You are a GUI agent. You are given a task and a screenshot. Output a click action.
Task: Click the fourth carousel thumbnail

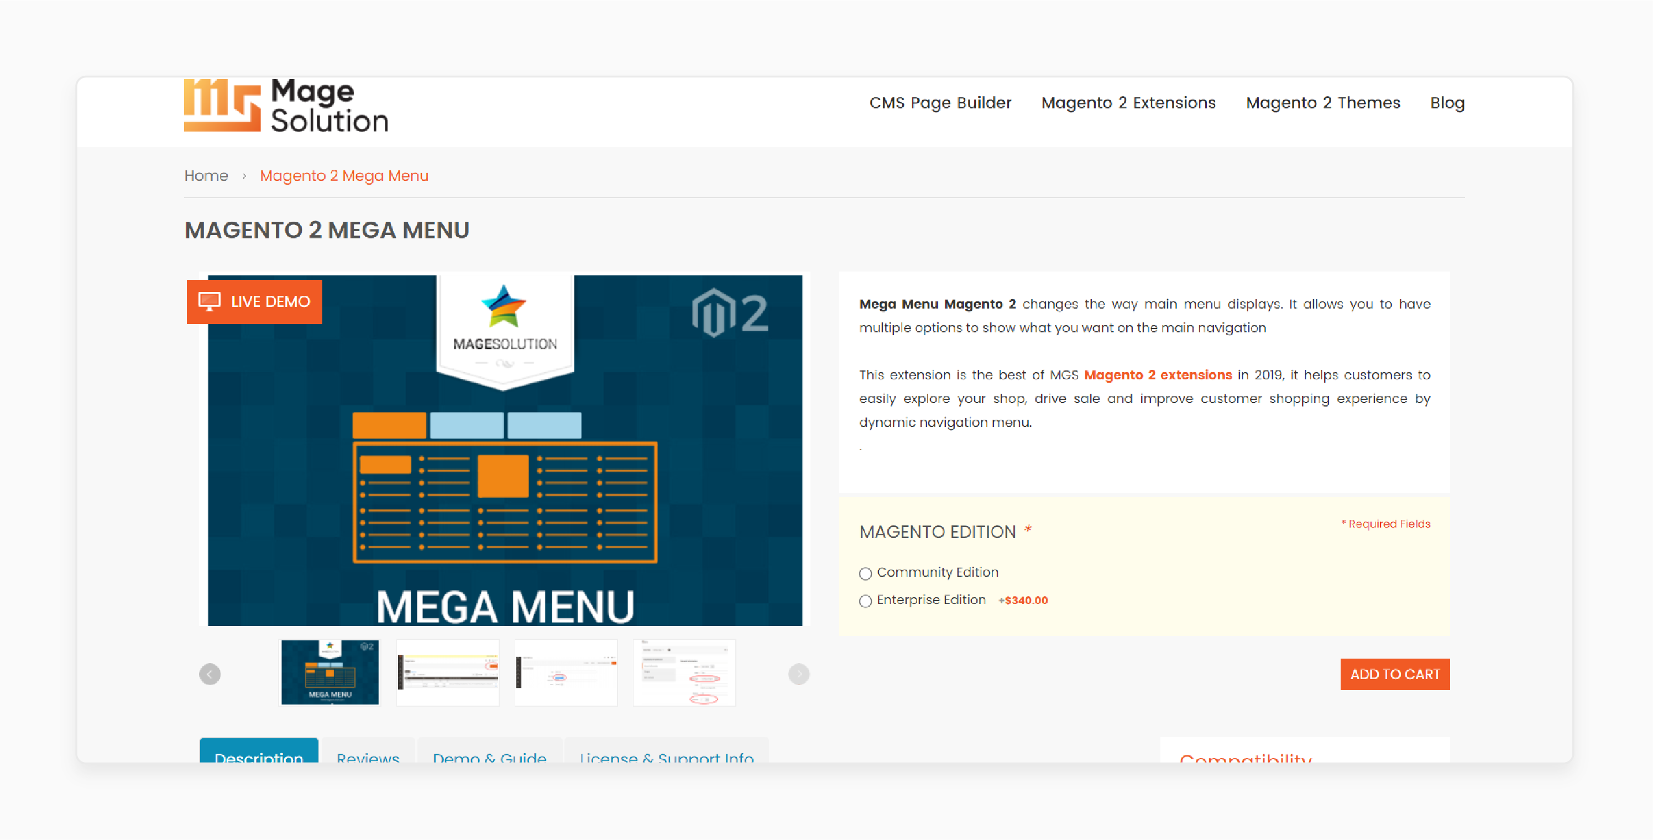click(x=683, y=673)
